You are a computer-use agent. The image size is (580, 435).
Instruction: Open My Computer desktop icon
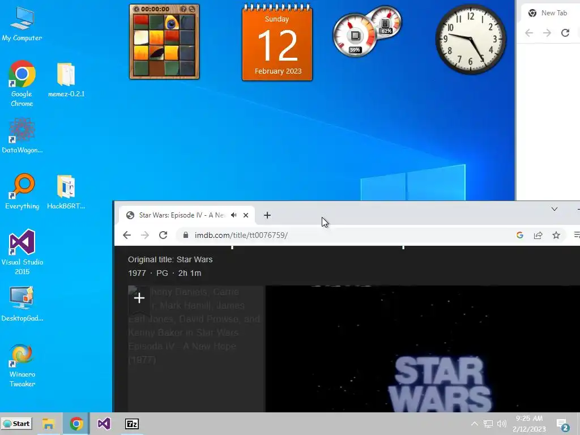coord(22,24)
